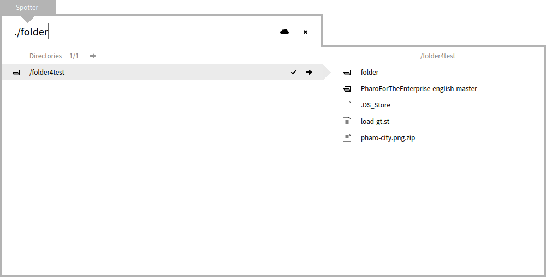Click the directory icon beside PharoForTheEnterprise-english-master
546x277 pixels.
tap(347, 89)
